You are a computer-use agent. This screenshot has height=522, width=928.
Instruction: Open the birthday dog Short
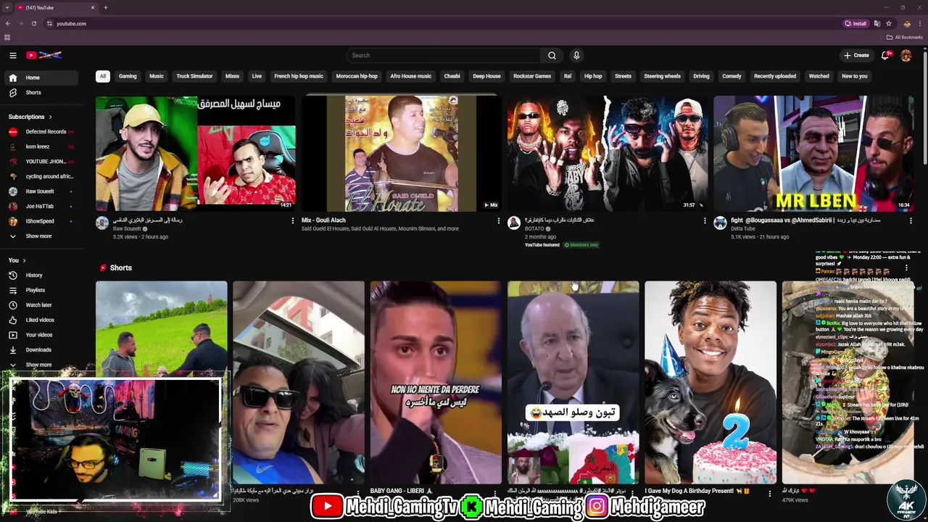[710, 382]
